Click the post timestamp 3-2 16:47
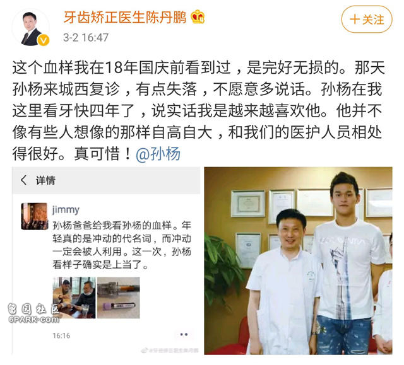The image size is (404, 365). point(86,38)
